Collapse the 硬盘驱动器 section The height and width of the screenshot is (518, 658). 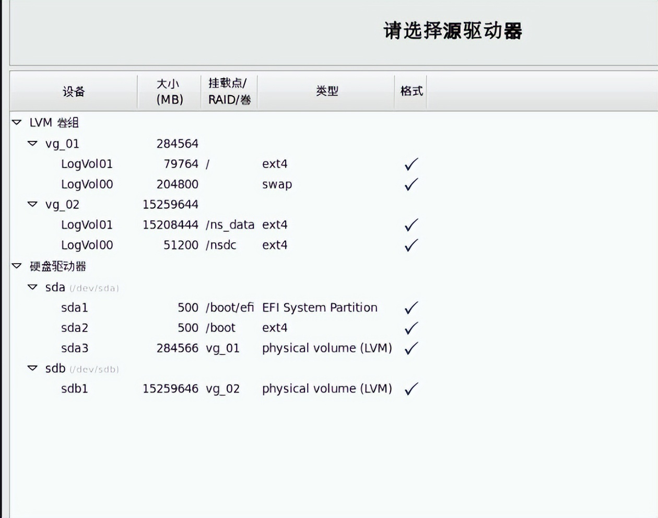click(15, 266)
